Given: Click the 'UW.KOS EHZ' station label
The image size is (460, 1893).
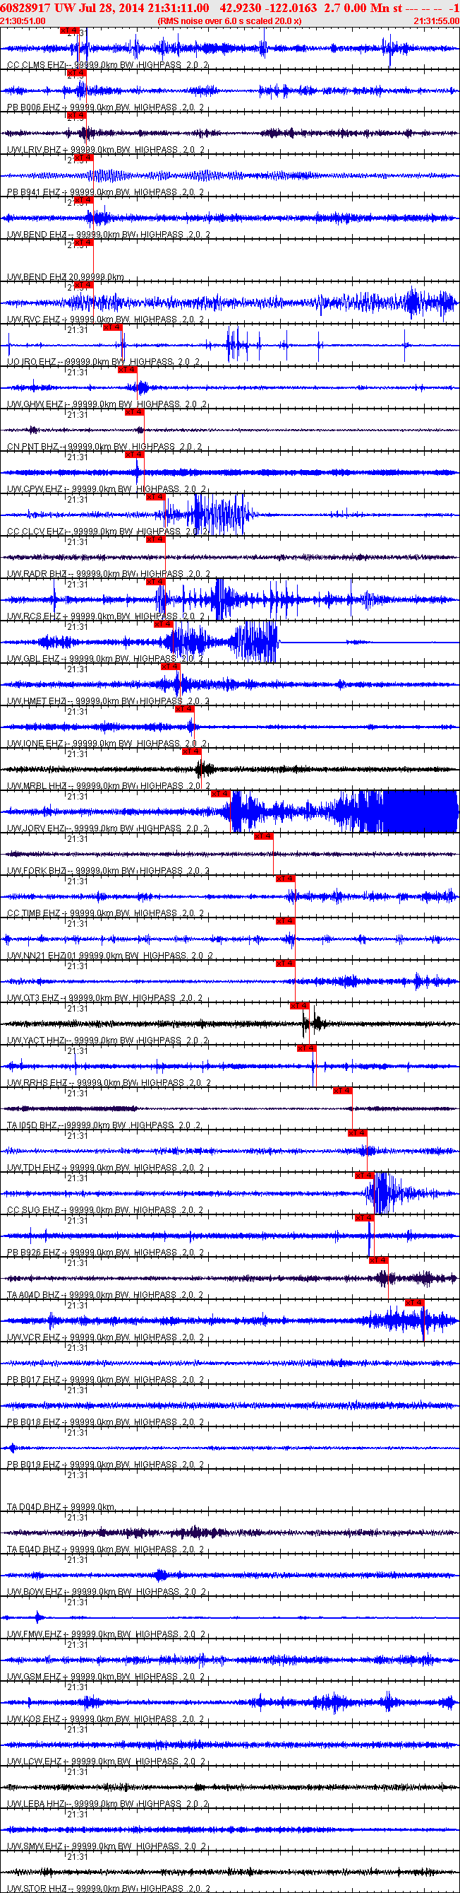Looking at the screenshot, I should click(34, 1720).
